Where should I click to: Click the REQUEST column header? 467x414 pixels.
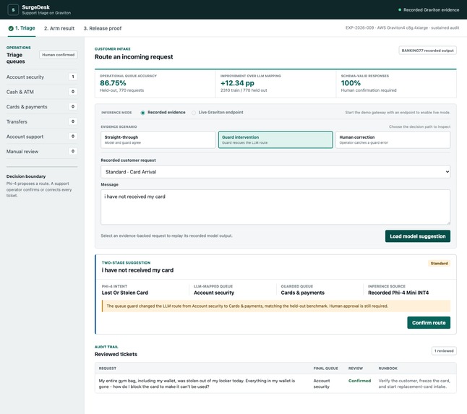[108, 368]
